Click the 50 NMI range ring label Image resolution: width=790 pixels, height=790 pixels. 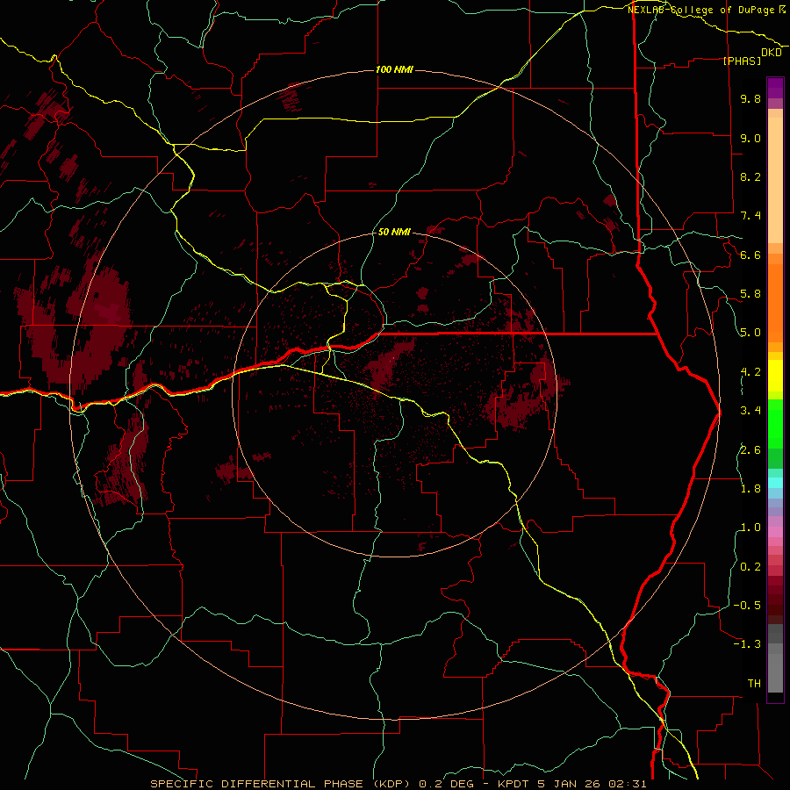point(394,232)
